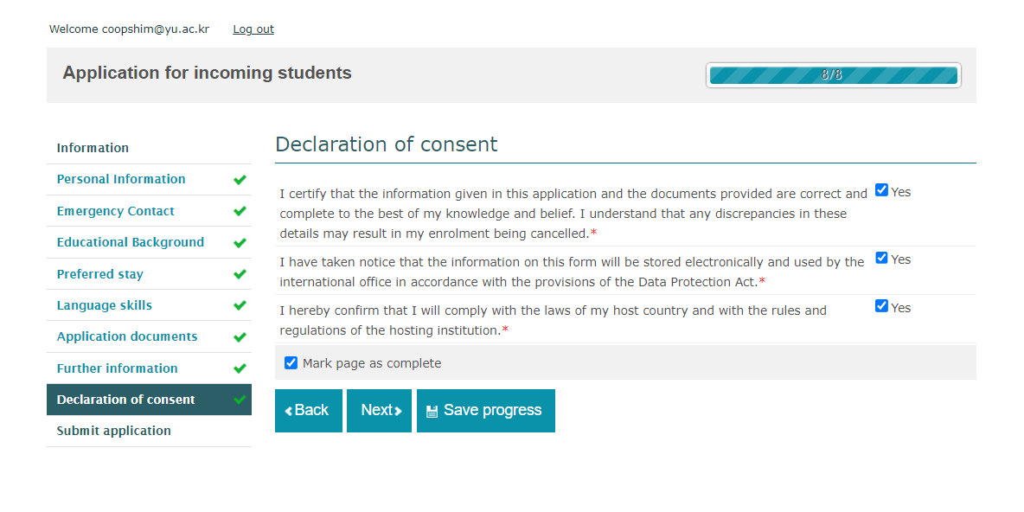This screenshot has height=512, width=1024.
Task: Toggle the Data Protection Act Yes checkbox
Action: click(x=881, y=258)
